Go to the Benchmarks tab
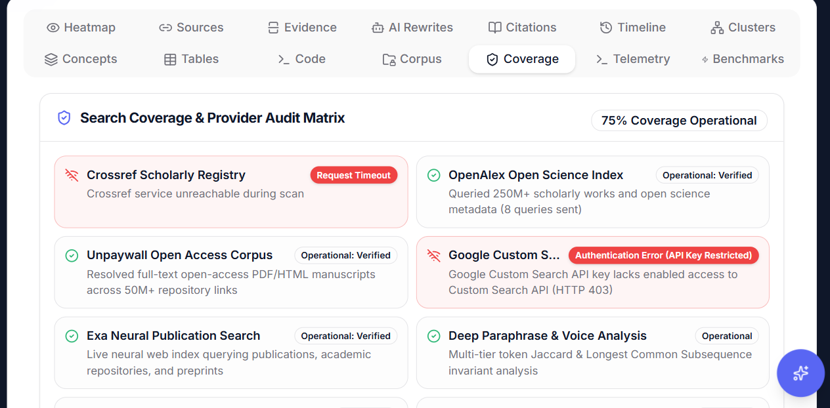The width and height of the screenshot is (830, 408). tap(743, 59)
